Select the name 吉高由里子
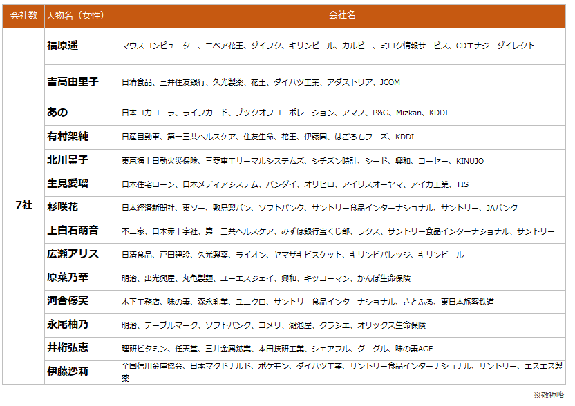 [x=73, y=81]
